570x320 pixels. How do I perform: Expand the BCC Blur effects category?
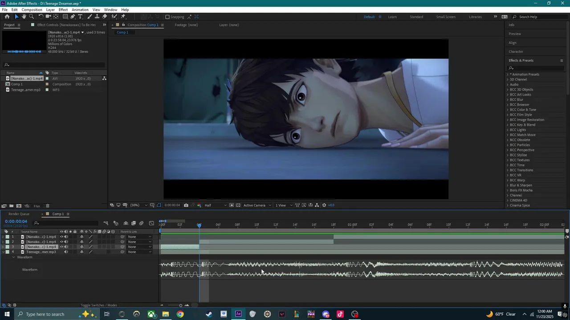coord(507,100)
